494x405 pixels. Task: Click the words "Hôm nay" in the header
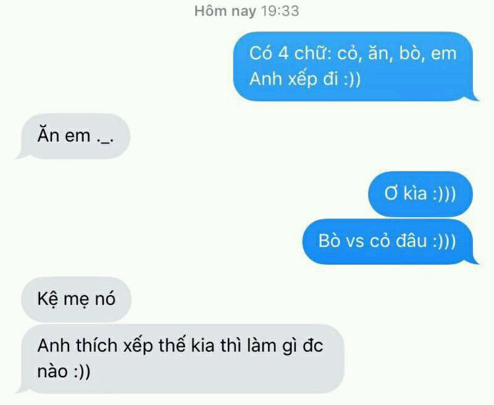(225, 12)
